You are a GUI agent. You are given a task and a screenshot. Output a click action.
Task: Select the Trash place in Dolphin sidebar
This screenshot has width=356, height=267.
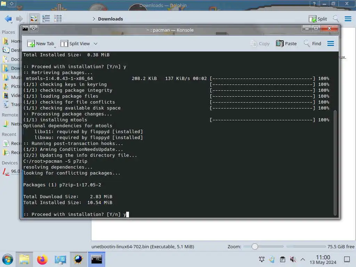12,104
